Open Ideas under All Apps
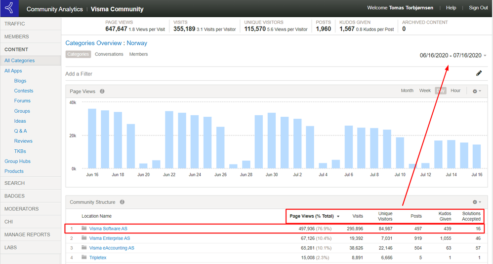Viewport: 493px width, 264px height. click(20, 121)
